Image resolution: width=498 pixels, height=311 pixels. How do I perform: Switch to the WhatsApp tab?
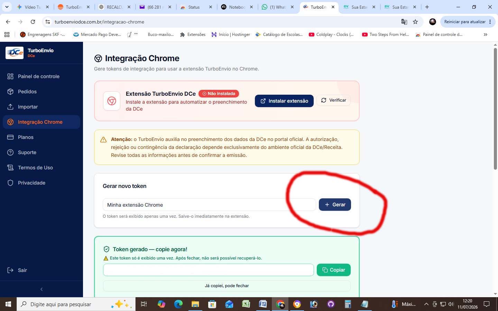[278, 7]
